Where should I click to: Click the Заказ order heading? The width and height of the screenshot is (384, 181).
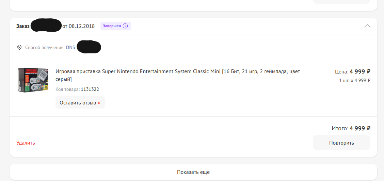23,26
